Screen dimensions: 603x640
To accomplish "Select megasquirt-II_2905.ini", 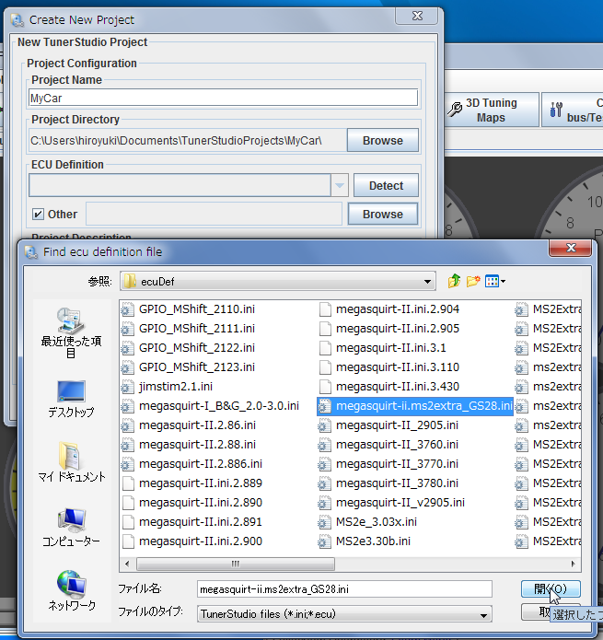I will [397, 425].
